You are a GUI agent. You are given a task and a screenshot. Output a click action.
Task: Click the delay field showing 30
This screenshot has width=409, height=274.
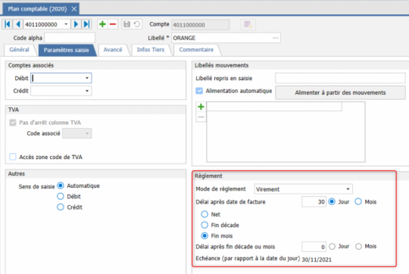314,202
